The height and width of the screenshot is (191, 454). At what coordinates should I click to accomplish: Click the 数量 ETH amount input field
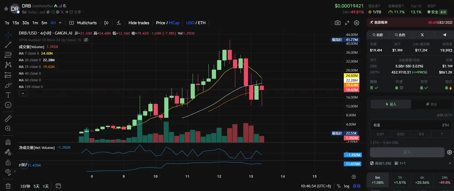click(406, 125)
